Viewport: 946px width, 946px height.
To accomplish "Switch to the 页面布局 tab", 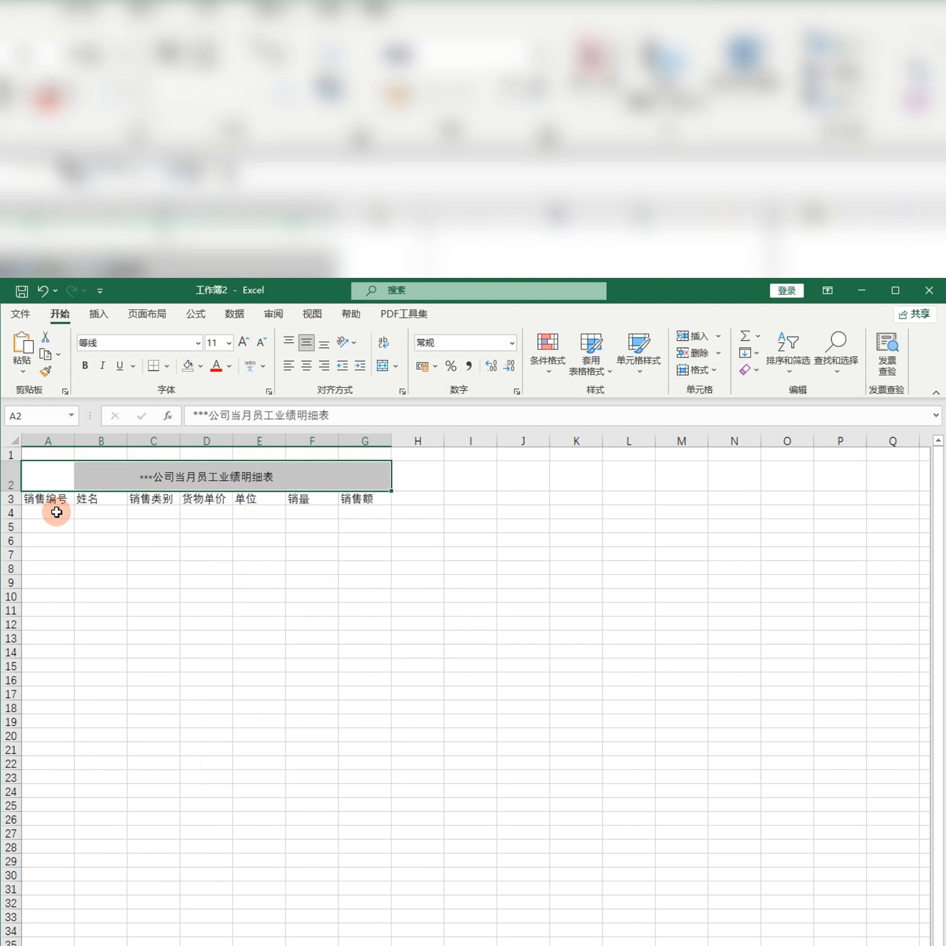I will 147,314.
